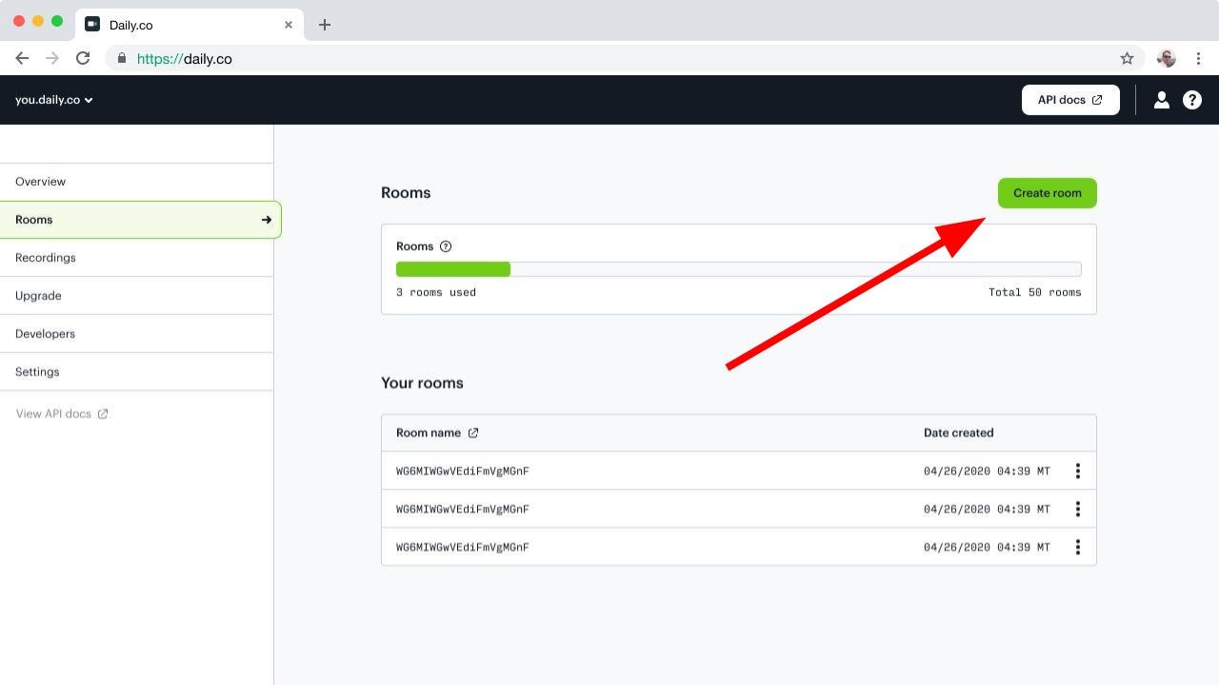Open the help question mark icon

(x=1191, y=100)
